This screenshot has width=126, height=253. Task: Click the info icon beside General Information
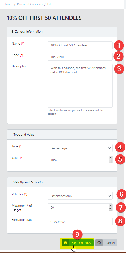[12, 32]
